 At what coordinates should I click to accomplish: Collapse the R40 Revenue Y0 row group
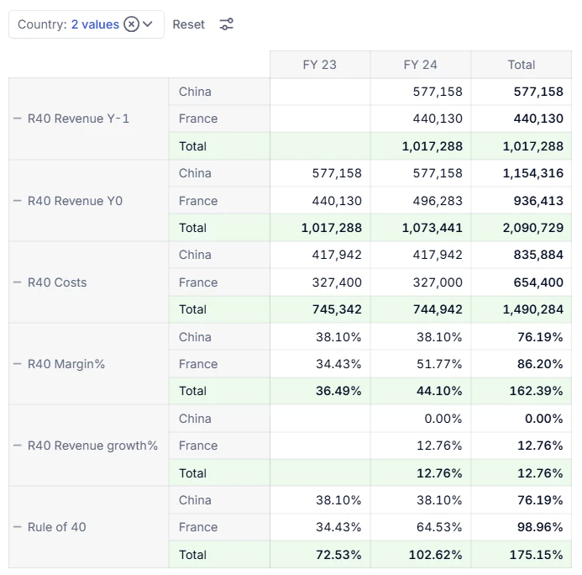coord(18,201)
